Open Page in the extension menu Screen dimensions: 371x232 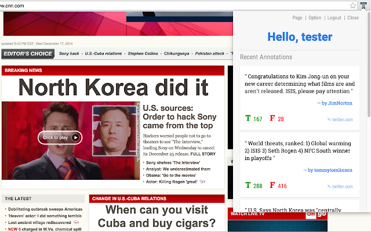(297, 18)
